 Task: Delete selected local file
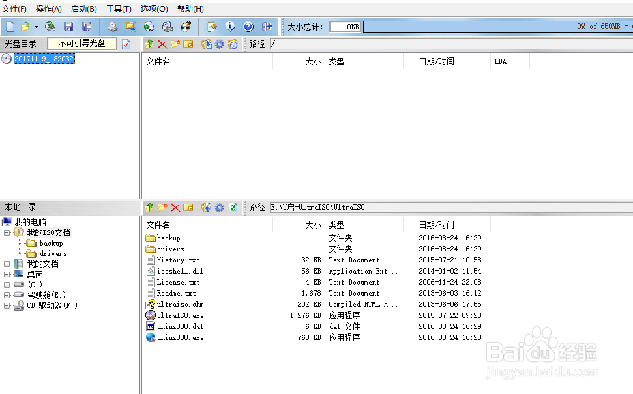pyautogui.click(x=175, y=207)
